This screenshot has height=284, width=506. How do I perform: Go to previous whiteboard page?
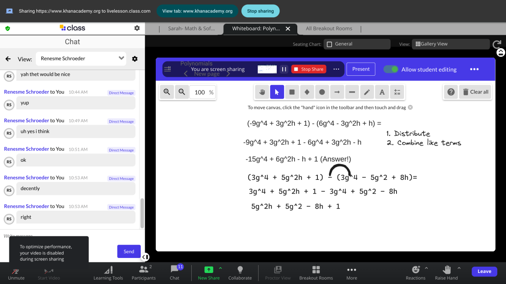186,74
